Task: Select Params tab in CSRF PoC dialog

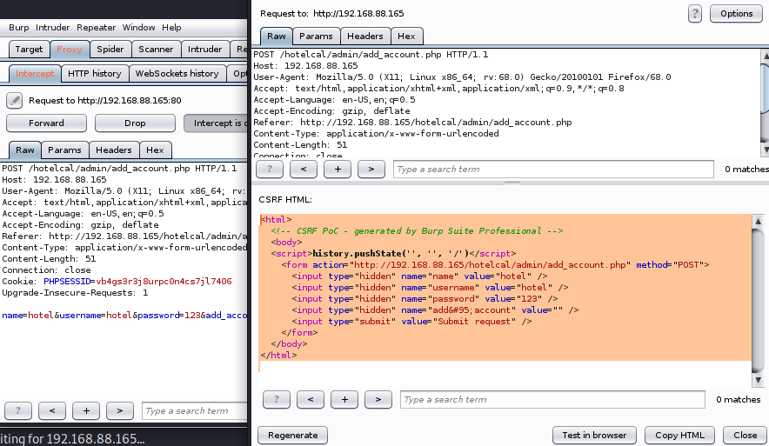Action: pyautogui.click(x=316, y=37)
